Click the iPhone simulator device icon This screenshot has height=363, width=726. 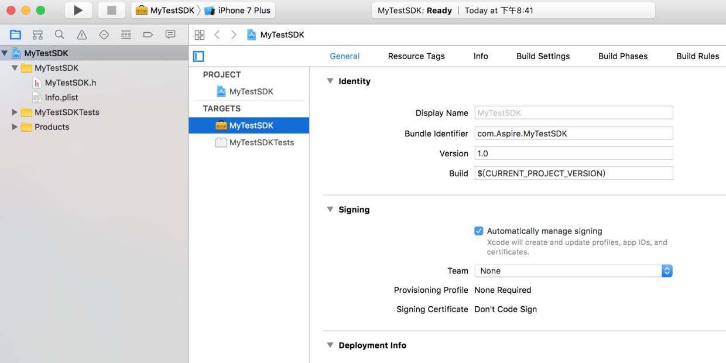coord(209,11)
